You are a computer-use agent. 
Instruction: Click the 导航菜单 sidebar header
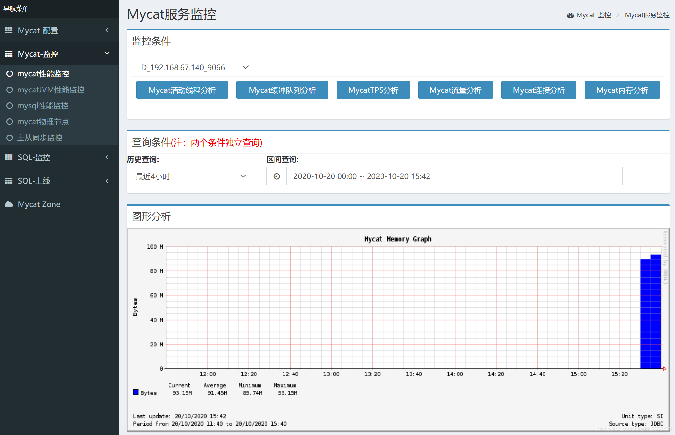pos(16,9)
